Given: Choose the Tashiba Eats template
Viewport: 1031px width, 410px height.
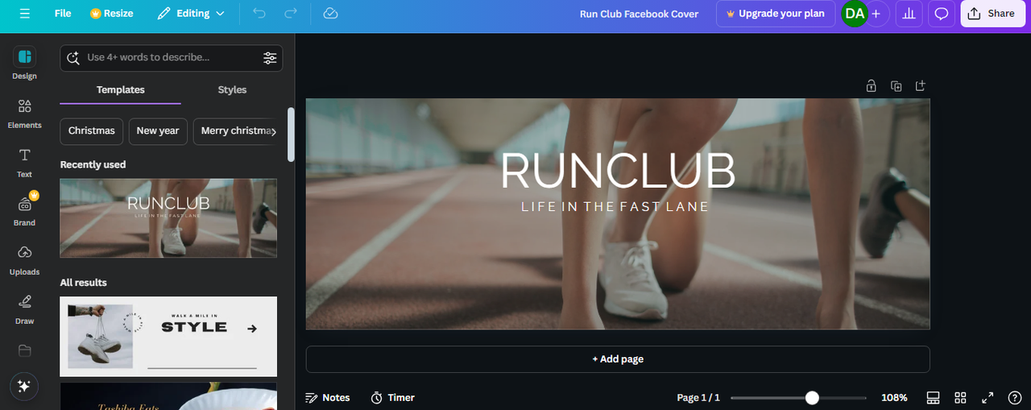Looking at the screenshot, I should 168,396.
